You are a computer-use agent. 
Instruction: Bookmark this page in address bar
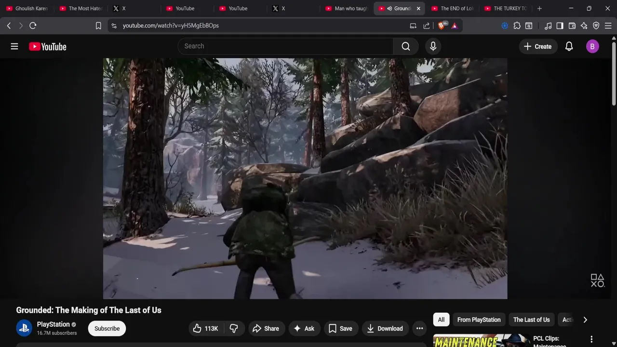point(98,26)
